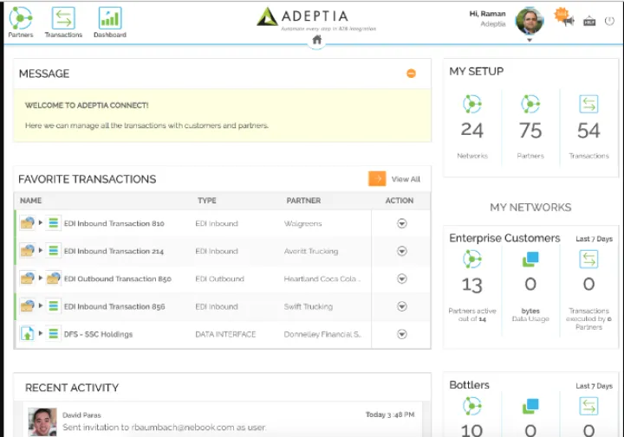Click the Partners count 75

[530, 131]
